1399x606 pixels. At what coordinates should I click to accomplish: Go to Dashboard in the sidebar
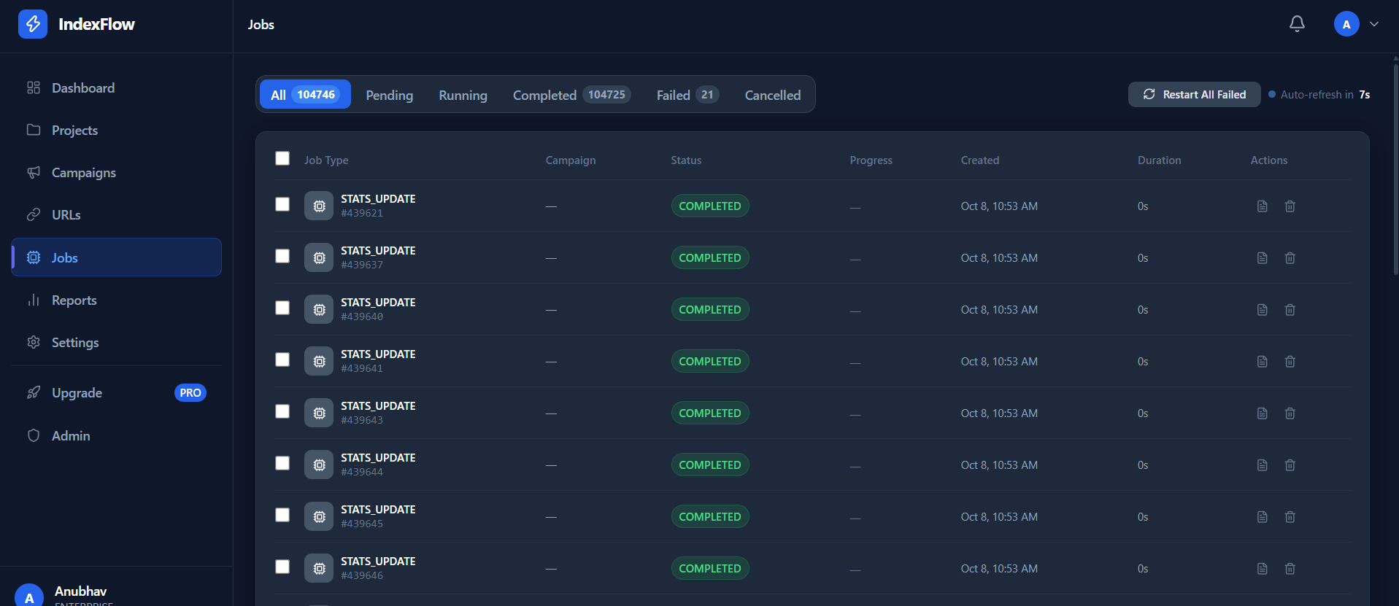117,88
